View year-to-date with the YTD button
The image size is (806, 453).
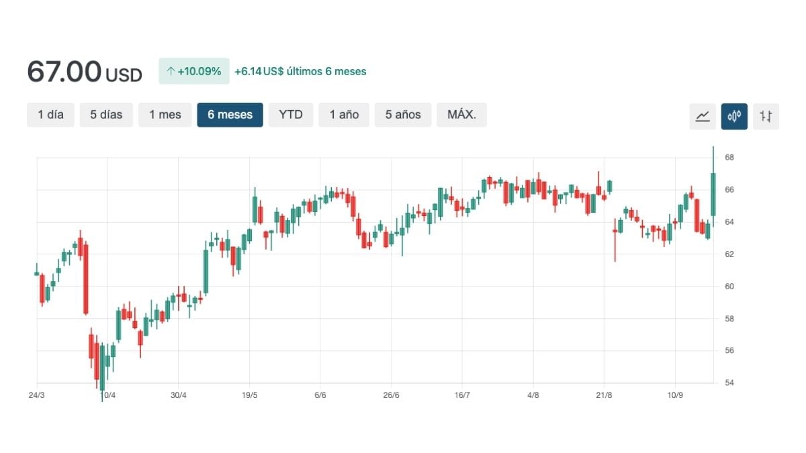(291, 115)
